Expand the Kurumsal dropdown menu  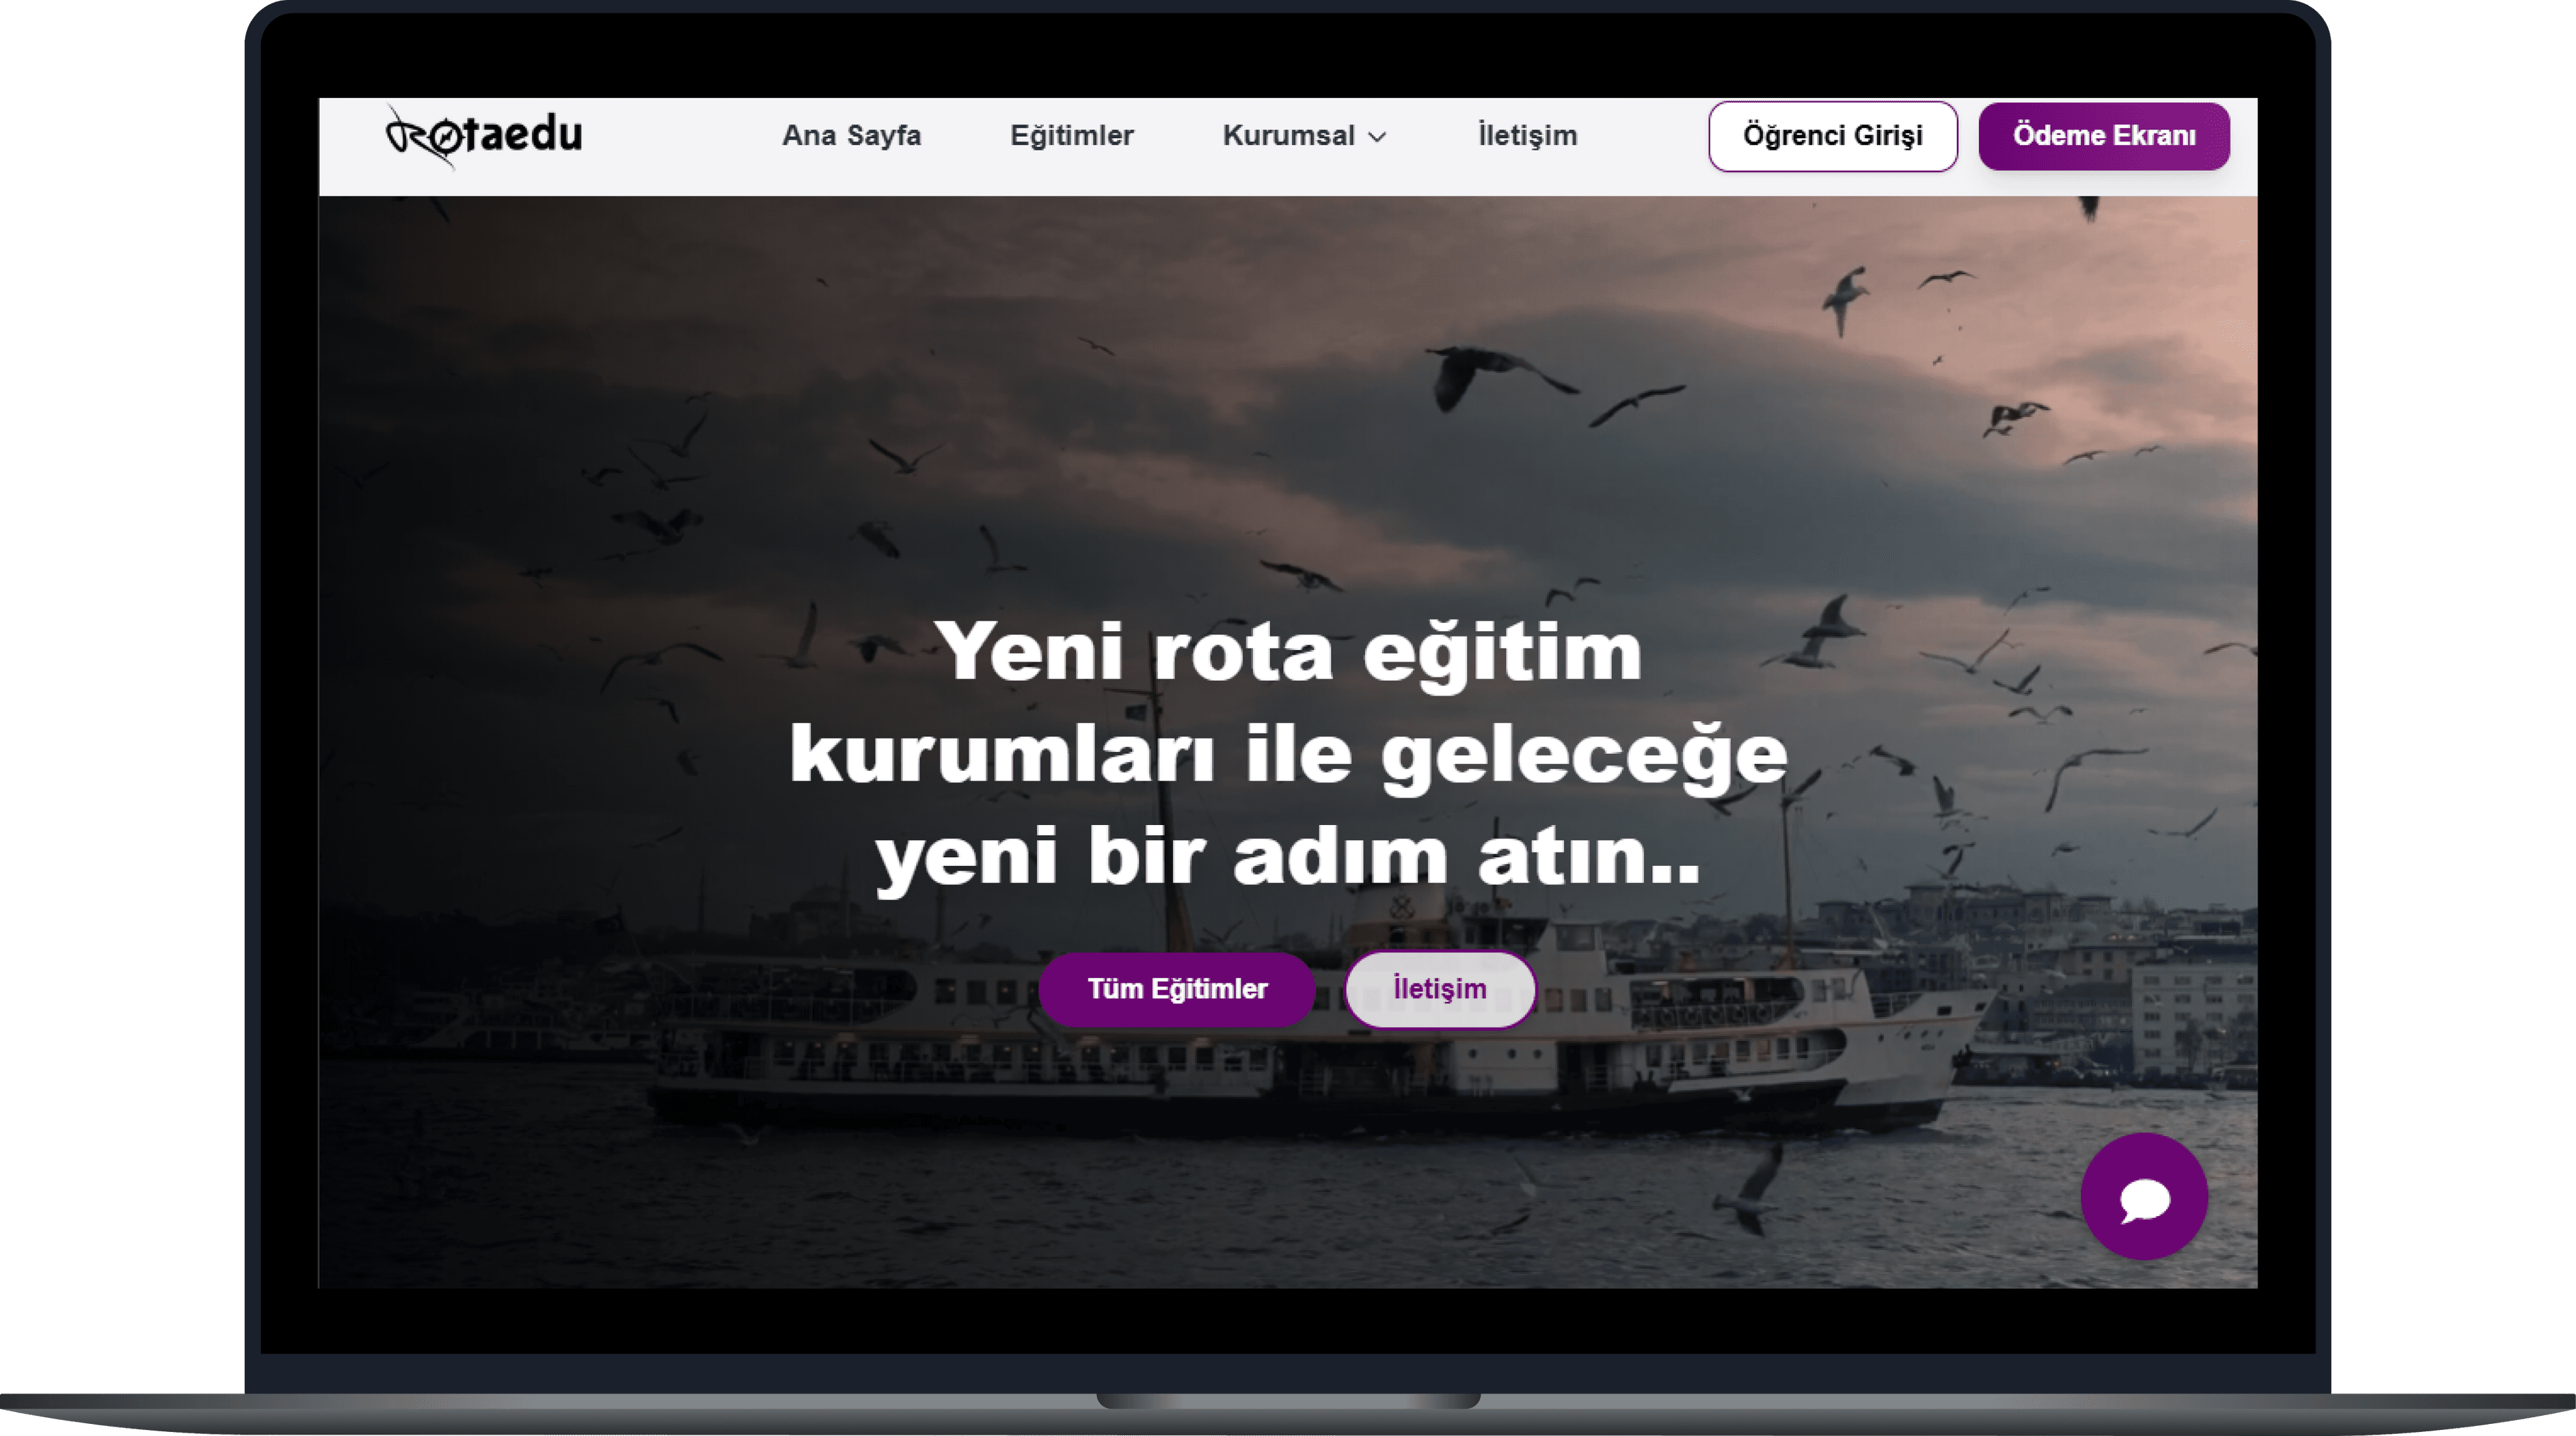(x=1289, y=136)
